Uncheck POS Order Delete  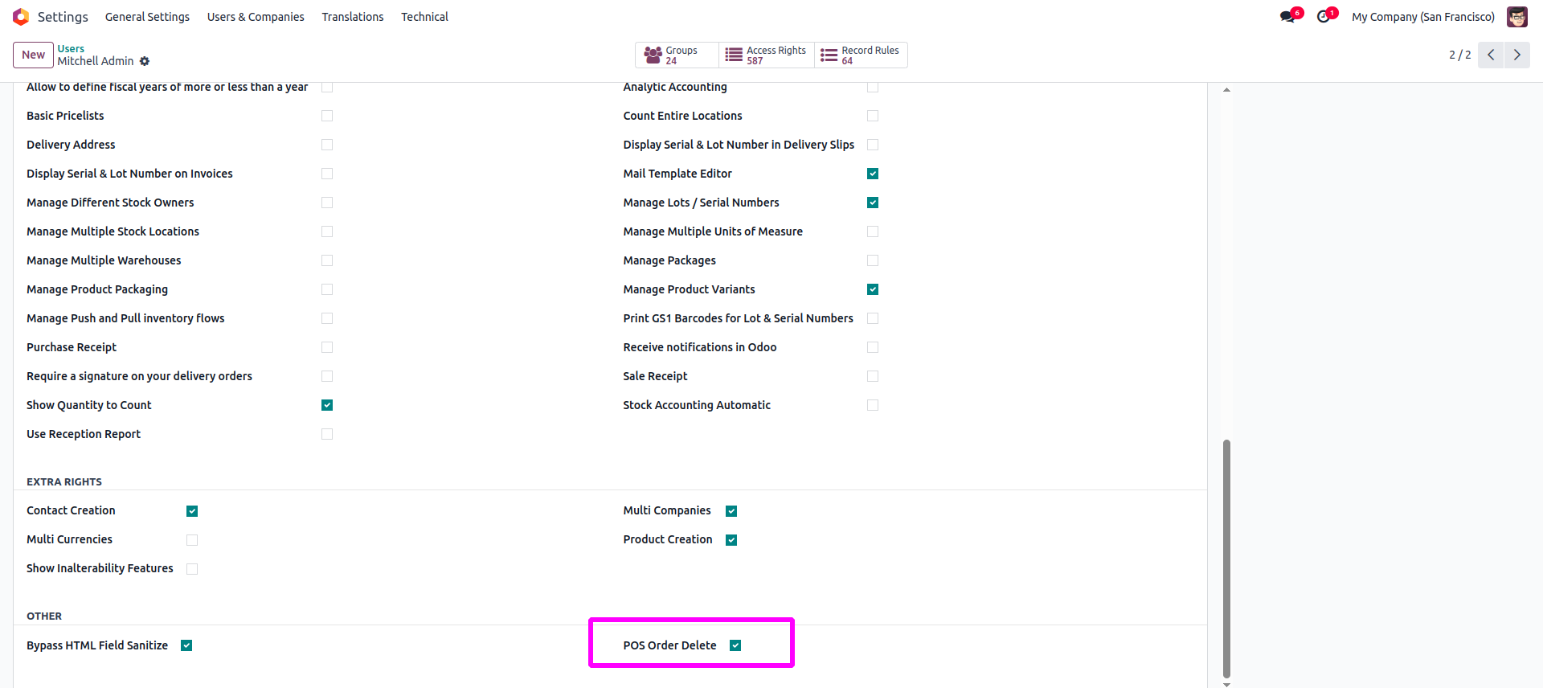(x=735, y=645)
